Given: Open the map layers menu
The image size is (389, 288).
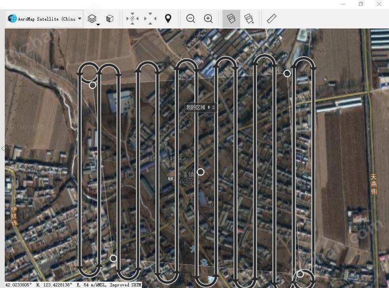Looking at the screenshot, I should coord(92,19).
